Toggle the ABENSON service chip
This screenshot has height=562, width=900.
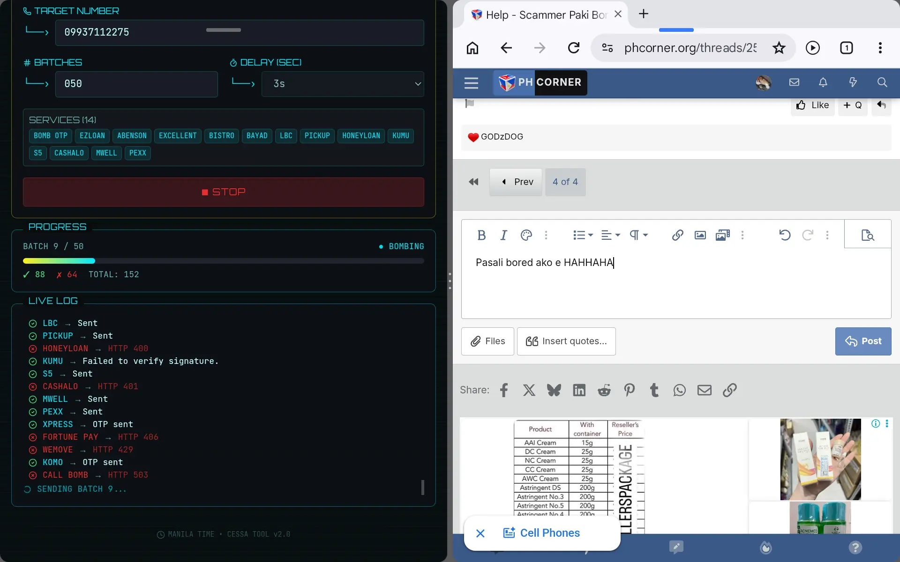point(132,136)
